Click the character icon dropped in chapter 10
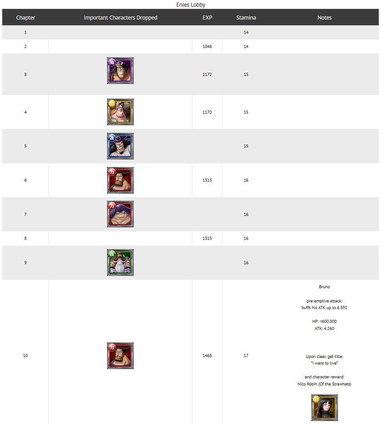 120,355
